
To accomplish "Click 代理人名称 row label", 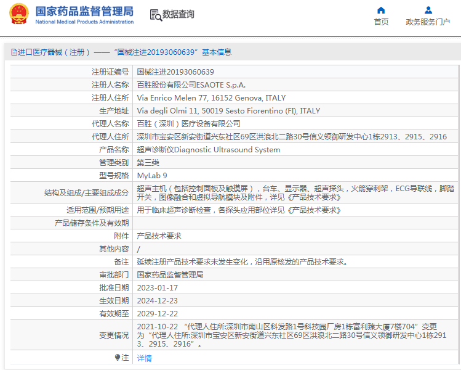I will pyautogui.click(x=110, y=124).
